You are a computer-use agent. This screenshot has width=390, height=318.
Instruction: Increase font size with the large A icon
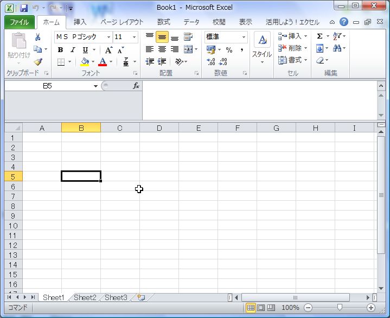[x=108, y=50]
